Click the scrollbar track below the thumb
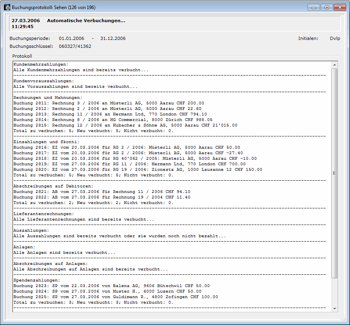 click(335, 292)
